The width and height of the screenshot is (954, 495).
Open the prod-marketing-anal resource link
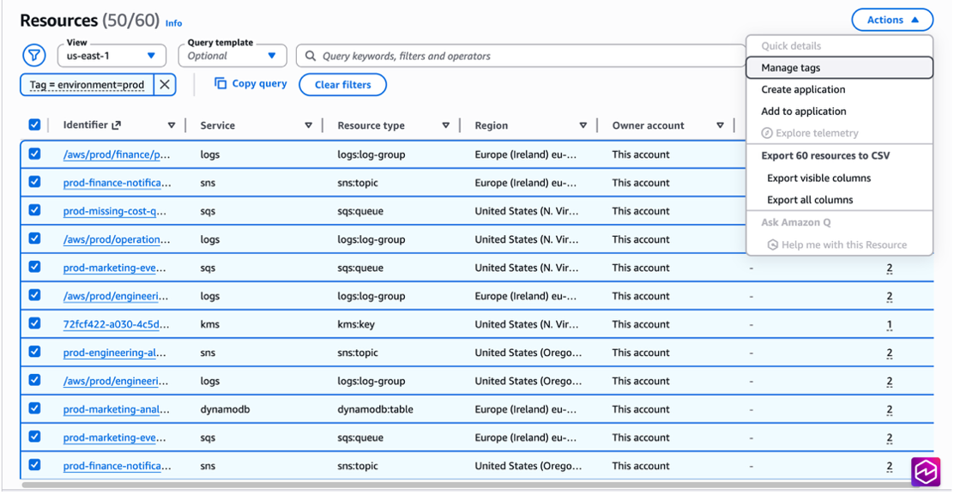117,408
